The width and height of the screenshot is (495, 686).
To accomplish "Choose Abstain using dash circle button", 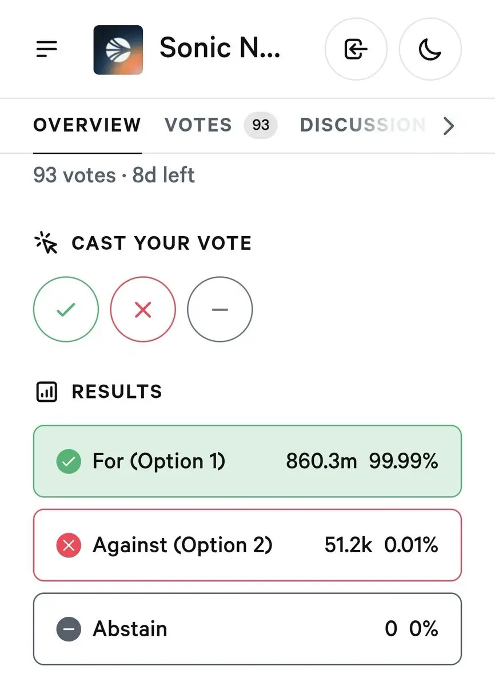I will pos(220,309).
